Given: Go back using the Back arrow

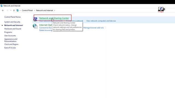Looking at the screenshot, I should [3, 10].
